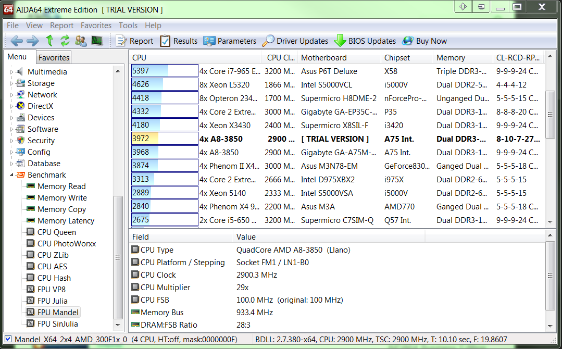The image size is (562, 349).
Task: Open the View menu
Action: [34, 26]
